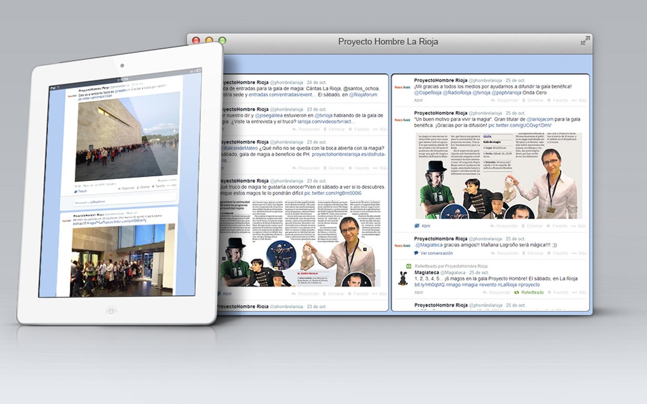Click the #LaRioja hashtag

click(506, 284)
